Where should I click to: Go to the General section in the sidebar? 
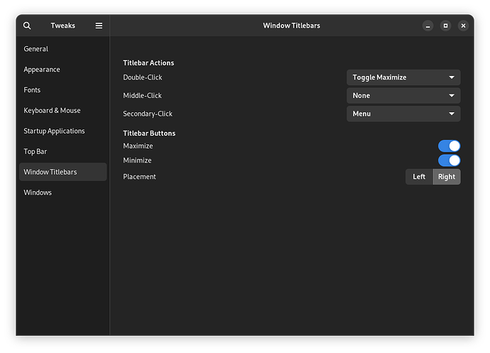point(36,49)
